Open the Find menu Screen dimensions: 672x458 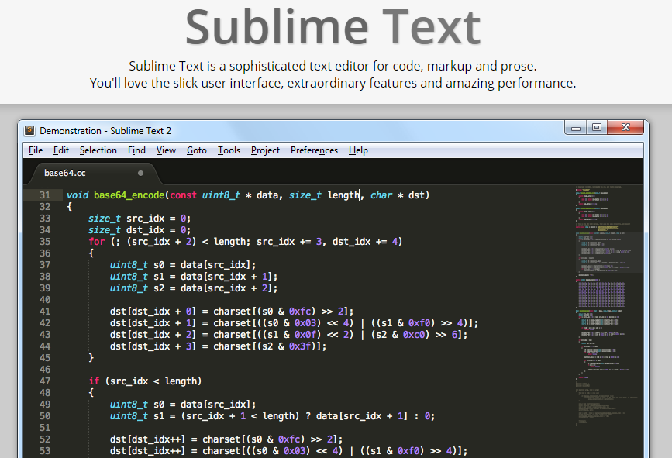coord(136,150)
